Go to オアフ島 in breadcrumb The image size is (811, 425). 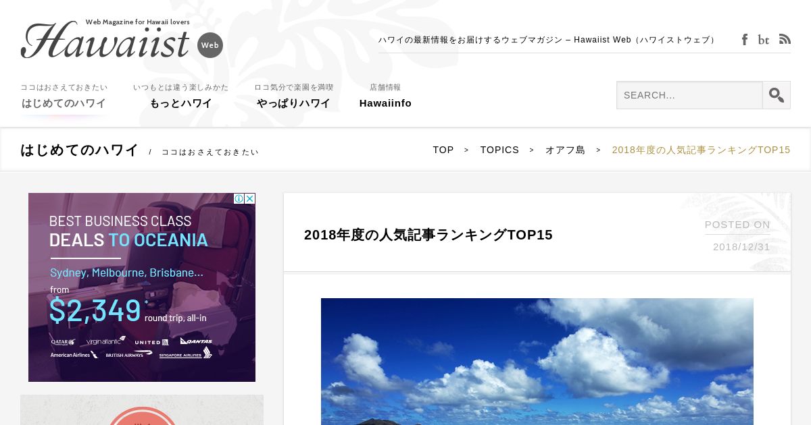pyautogui.click(x=565, y=150)
